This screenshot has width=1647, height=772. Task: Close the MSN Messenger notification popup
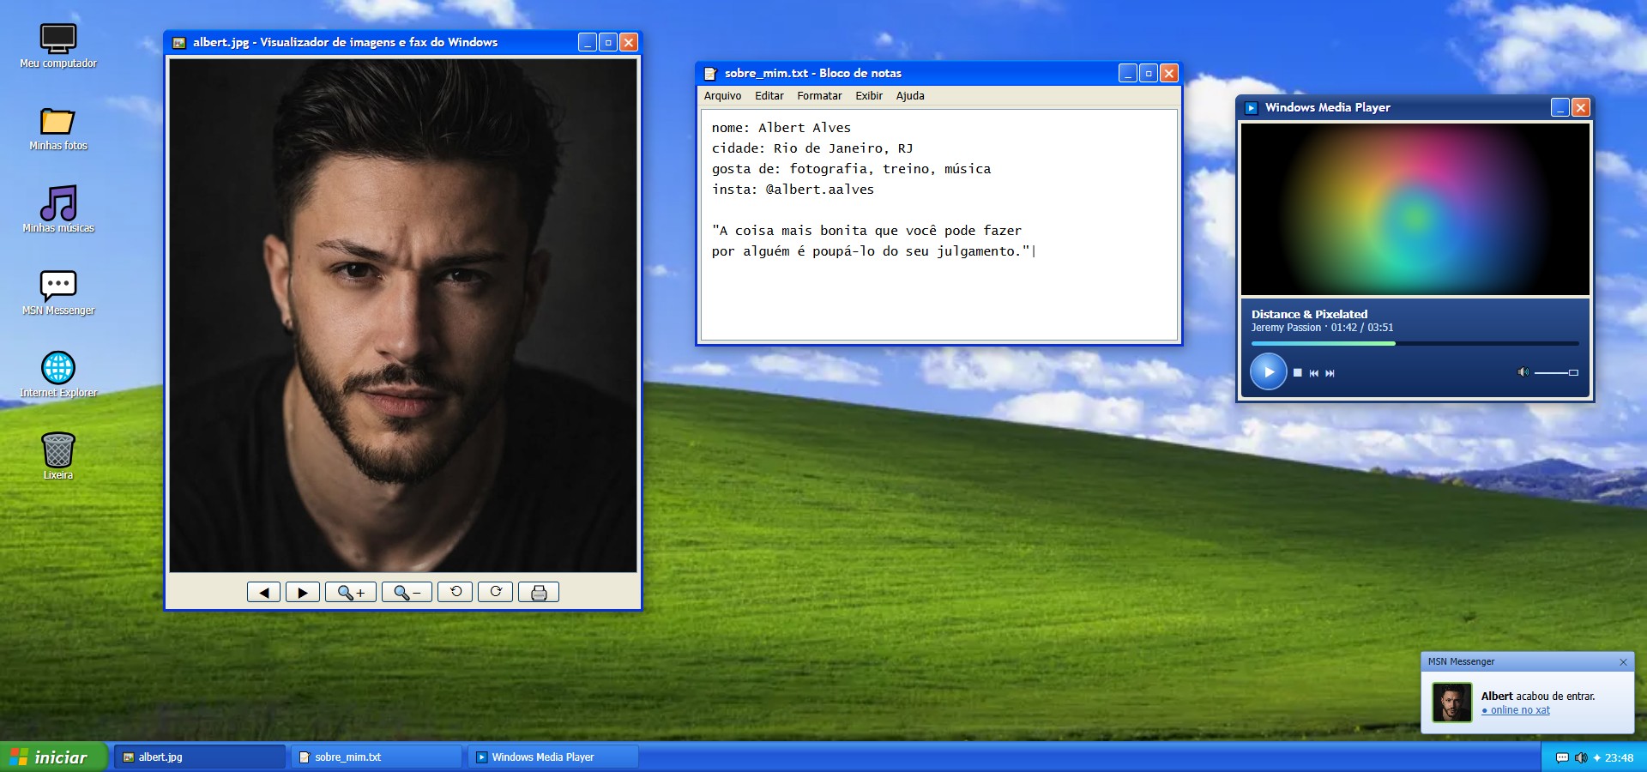point(1623,661)
